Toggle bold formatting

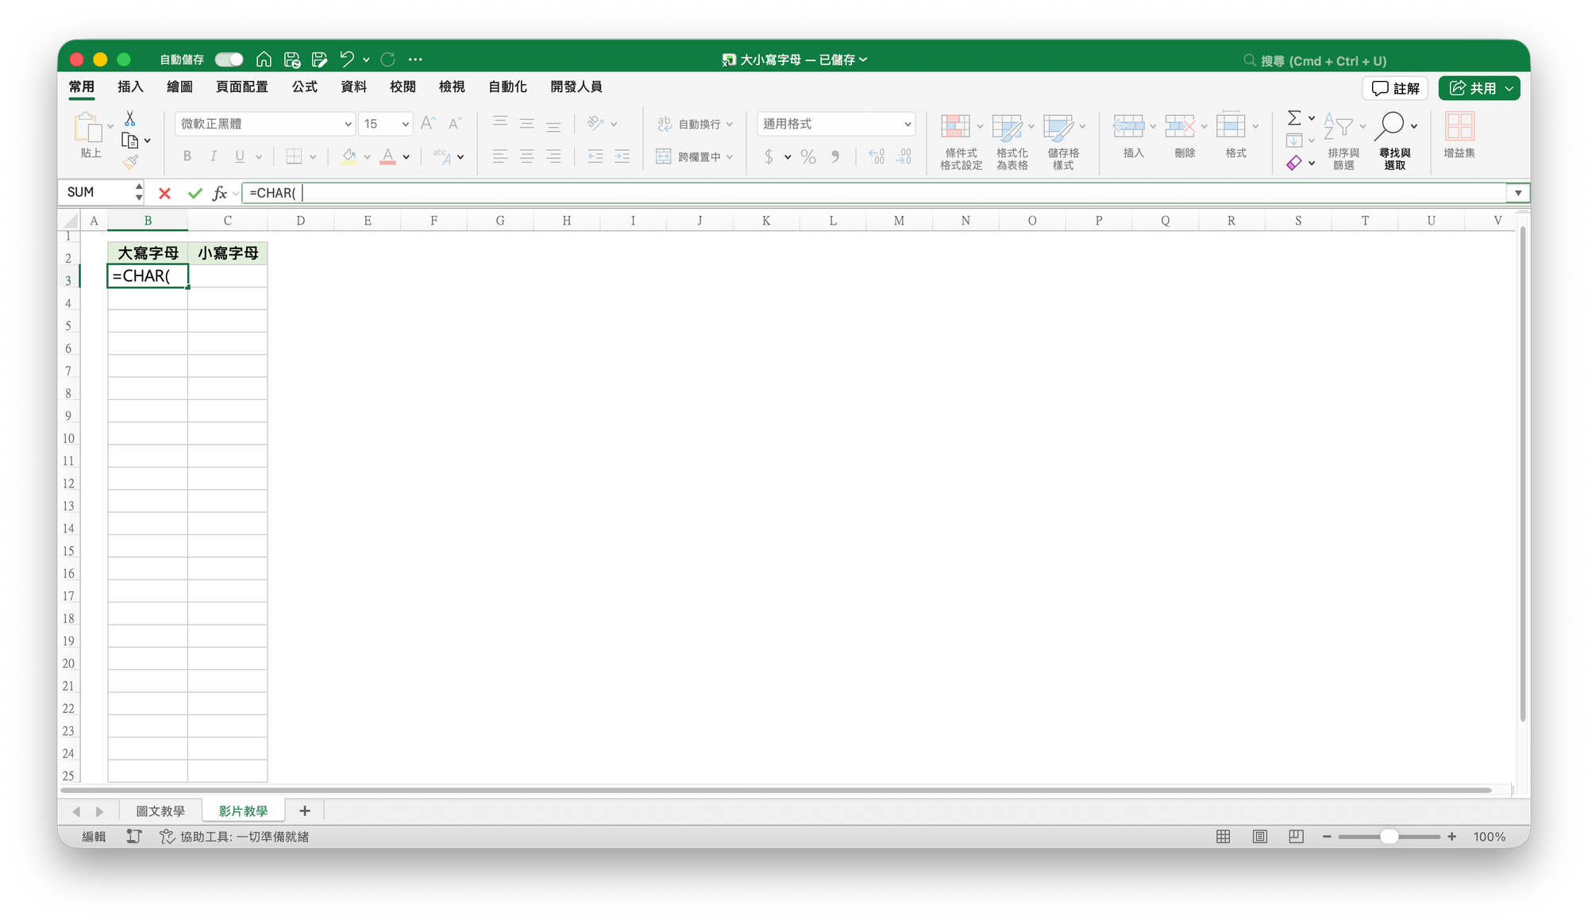(x=187, y=156)
